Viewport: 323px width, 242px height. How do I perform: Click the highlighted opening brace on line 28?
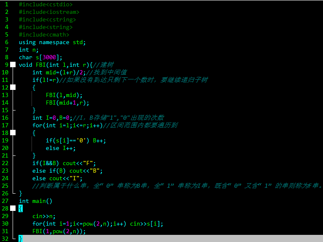coord(21,208)
